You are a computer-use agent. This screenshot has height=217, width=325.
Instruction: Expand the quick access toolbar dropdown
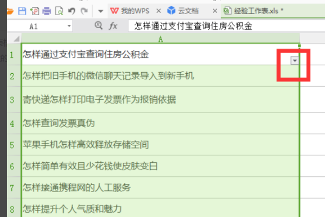pos(101,11)
